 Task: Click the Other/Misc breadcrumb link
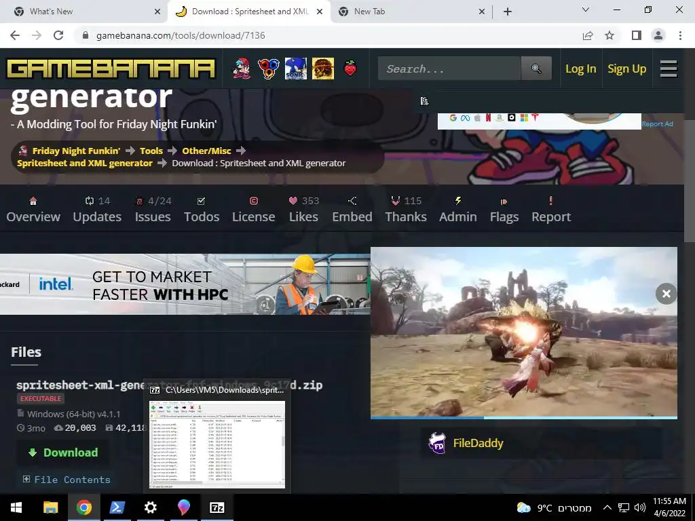tap(206, 151)
